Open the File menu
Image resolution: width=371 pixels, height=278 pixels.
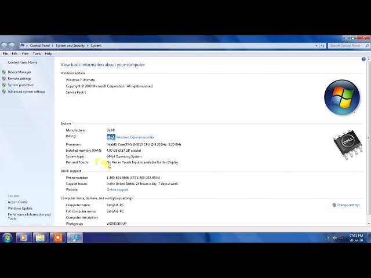pyautogui.click(x=5, y=54)
